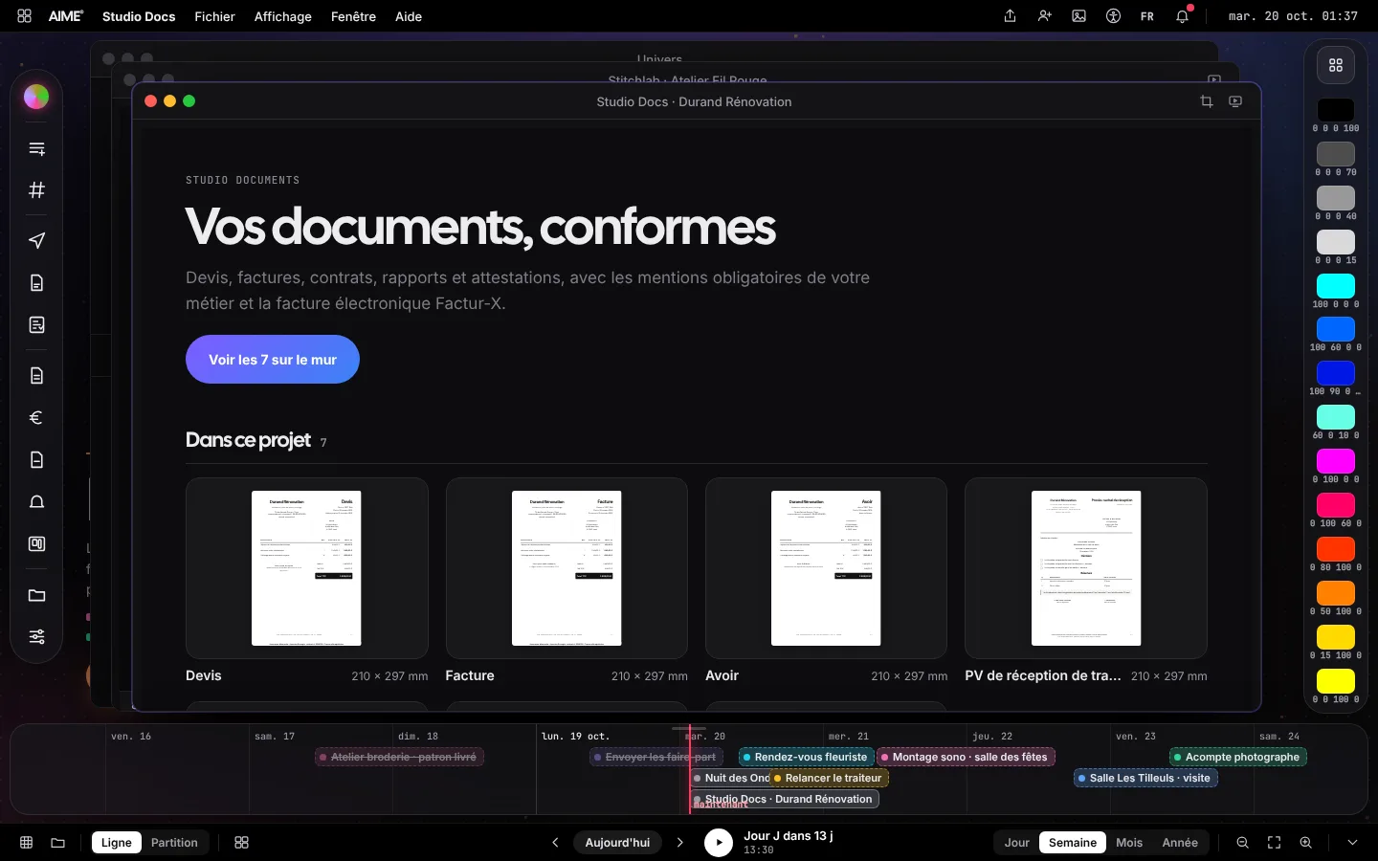1378x861 pixels.
Task: Zoom out the timeline with the magnifier-minus icon
Action: (1242, 843)
